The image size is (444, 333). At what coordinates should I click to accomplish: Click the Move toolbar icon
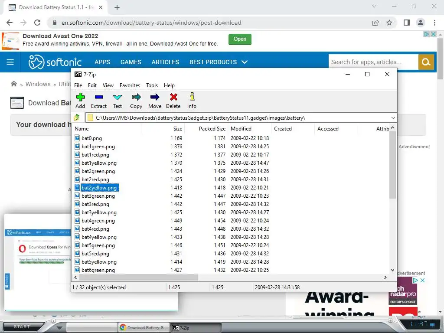[x=155, y=97]
